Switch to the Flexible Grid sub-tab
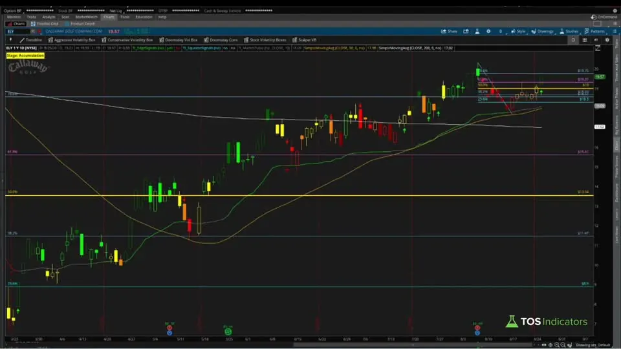Screen dimensions: 621x349 click(x=45, y=24)
